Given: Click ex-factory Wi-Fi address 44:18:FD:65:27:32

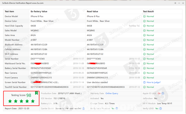Looking at the screenshot, I should [39, 54].
